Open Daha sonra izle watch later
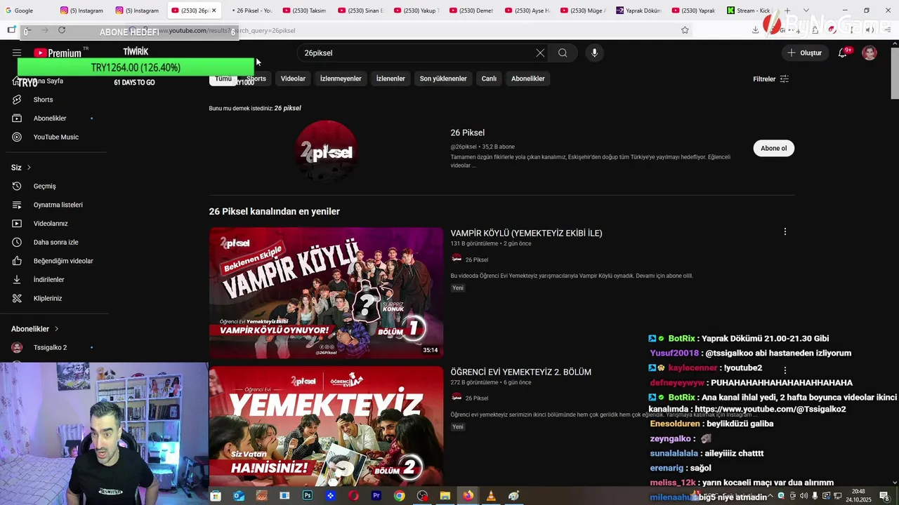This screenshot has width=899, height=505. coord(56,242)
